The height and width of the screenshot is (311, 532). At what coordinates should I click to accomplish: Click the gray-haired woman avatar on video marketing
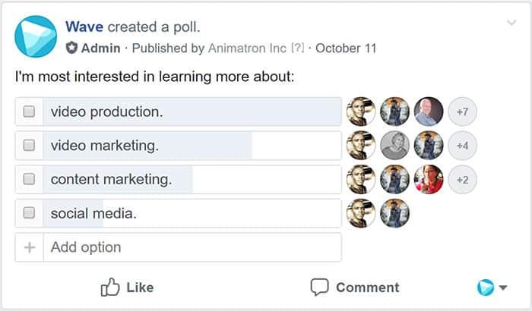[x=395, y=146]
